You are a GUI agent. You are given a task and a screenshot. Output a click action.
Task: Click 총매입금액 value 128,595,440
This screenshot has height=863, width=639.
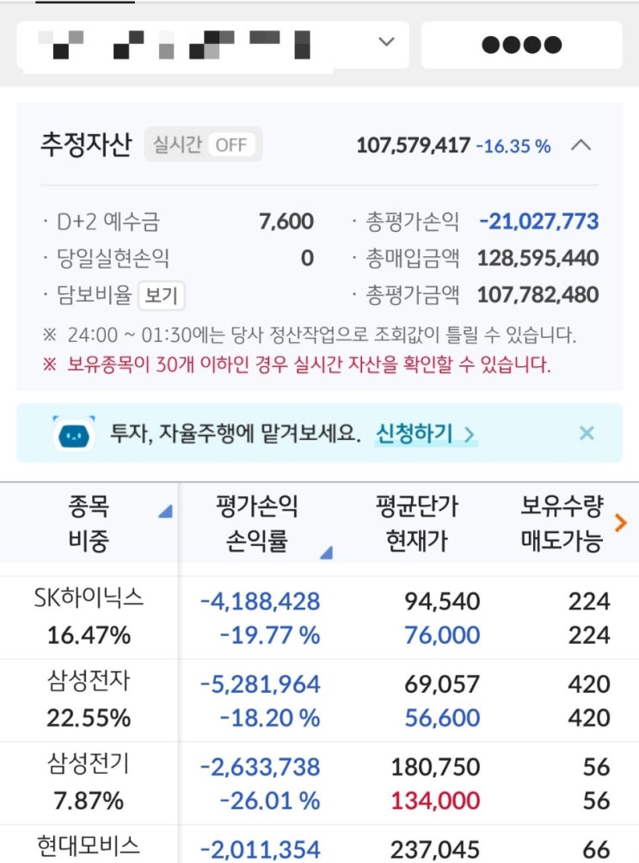(538, 258)
